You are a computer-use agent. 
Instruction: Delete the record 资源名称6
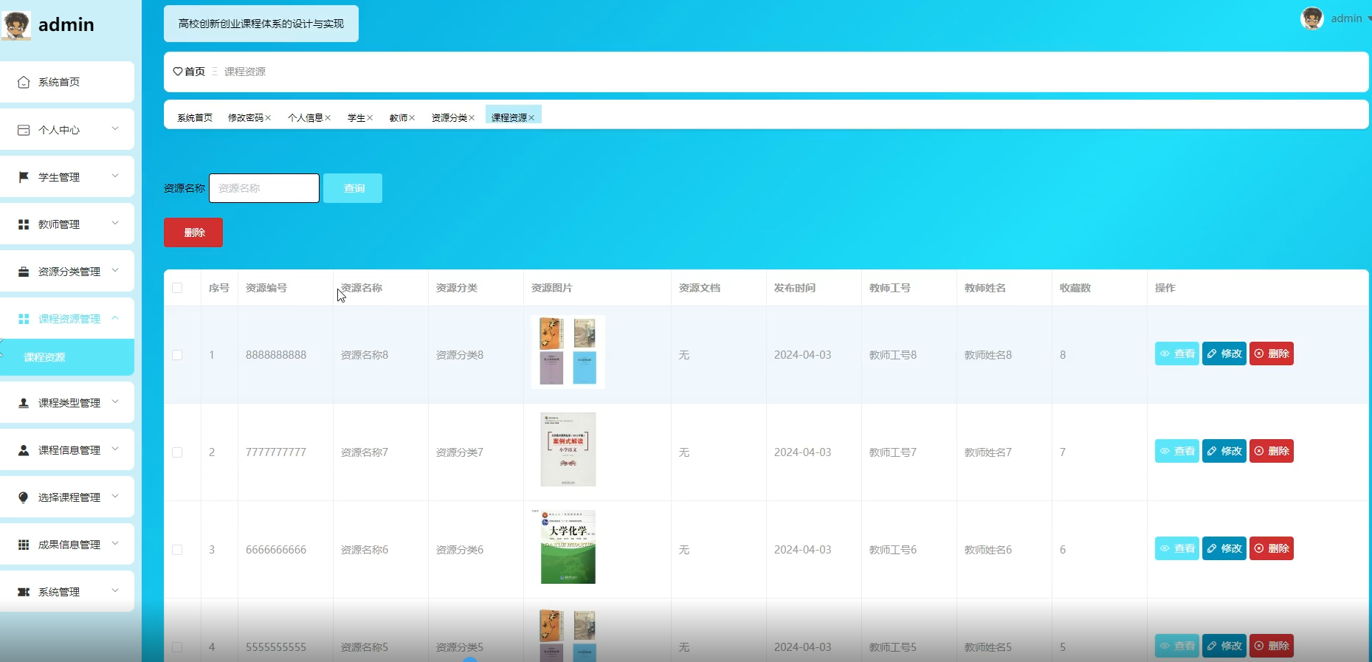pyautogui.click(x=1272, y=548)
